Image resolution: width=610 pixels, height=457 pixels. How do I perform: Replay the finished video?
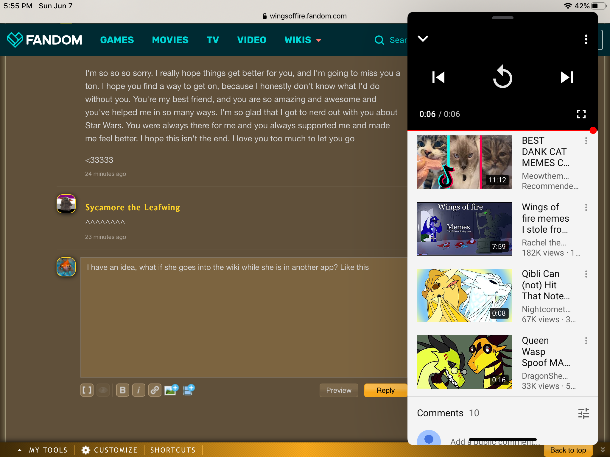pos(502,77)
